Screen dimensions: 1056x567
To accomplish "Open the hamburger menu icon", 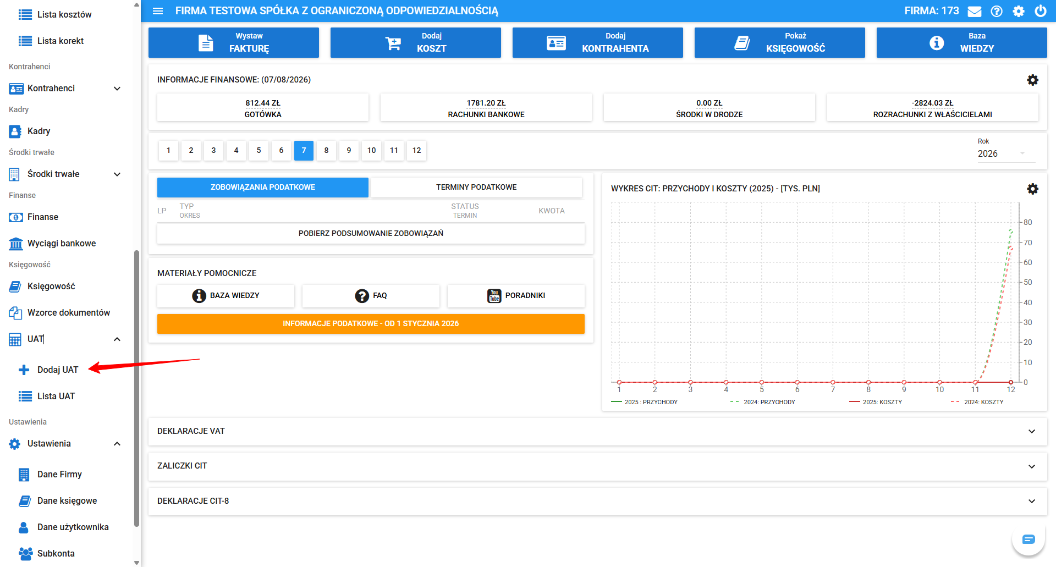I will tap(158, 11).
